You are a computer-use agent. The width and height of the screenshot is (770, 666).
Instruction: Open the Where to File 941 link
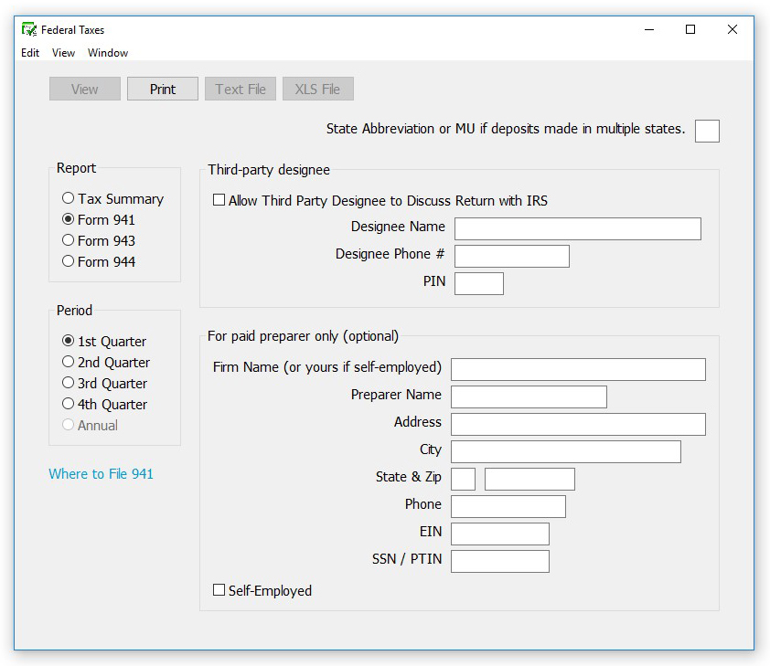pos(101,474)
